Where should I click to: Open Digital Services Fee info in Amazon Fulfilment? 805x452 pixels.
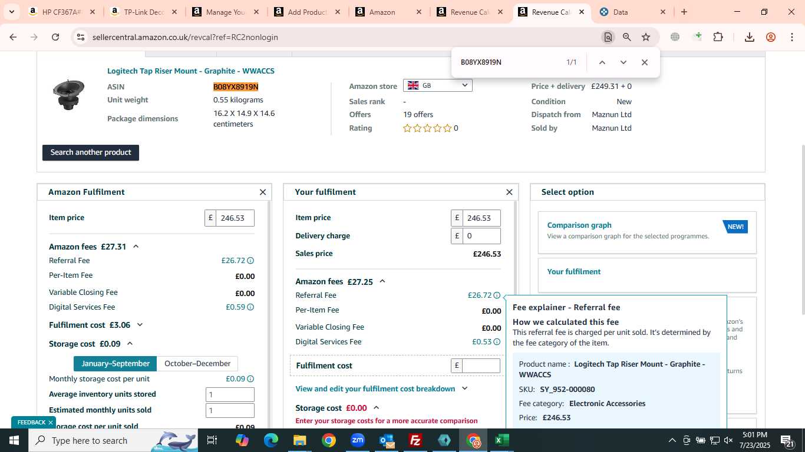pos(250,307)
